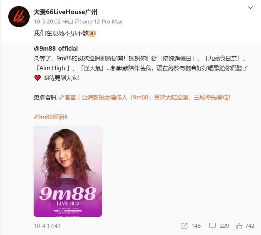The image size is (261, 235).
Task: Click the post timestamp 10-5 20:02
Action: click(x=47, y=22)
